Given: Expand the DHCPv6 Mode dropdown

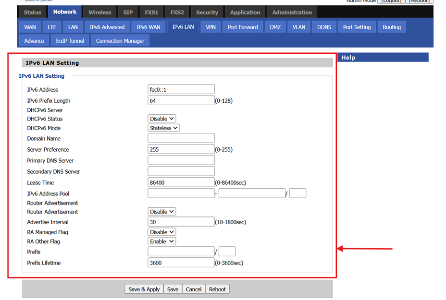Looking at the screenshot, I should 163,128.
